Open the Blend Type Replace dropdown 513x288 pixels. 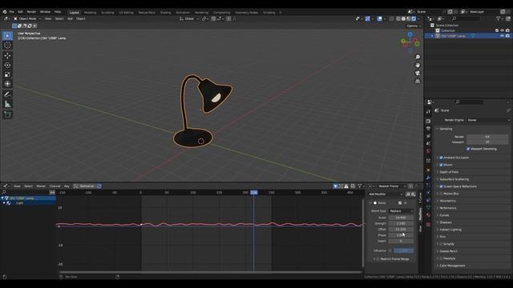401,211
